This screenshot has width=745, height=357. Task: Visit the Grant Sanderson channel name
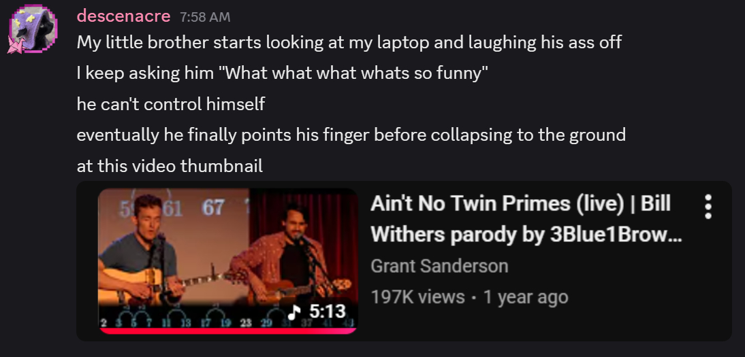(x=439, y=266)
